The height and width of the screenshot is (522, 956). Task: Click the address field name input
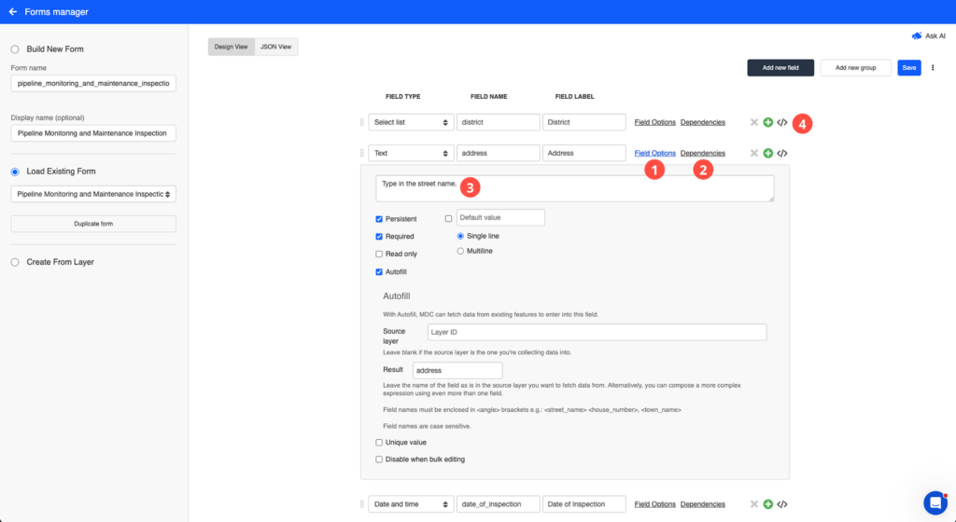pyautogui.click(x=499, y=153)
